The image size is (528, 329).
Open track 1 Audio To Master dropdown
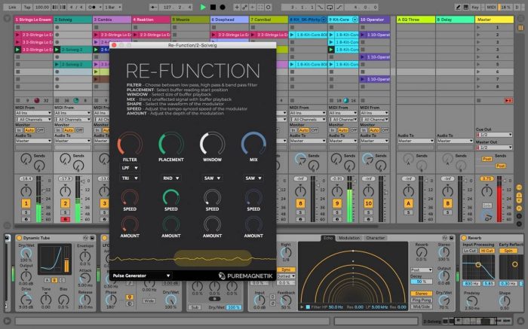(33, 141)
